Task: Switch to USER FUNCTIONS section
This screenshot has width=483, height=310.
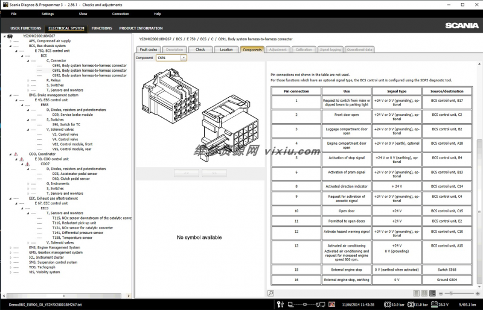Action: coord(25,28)
